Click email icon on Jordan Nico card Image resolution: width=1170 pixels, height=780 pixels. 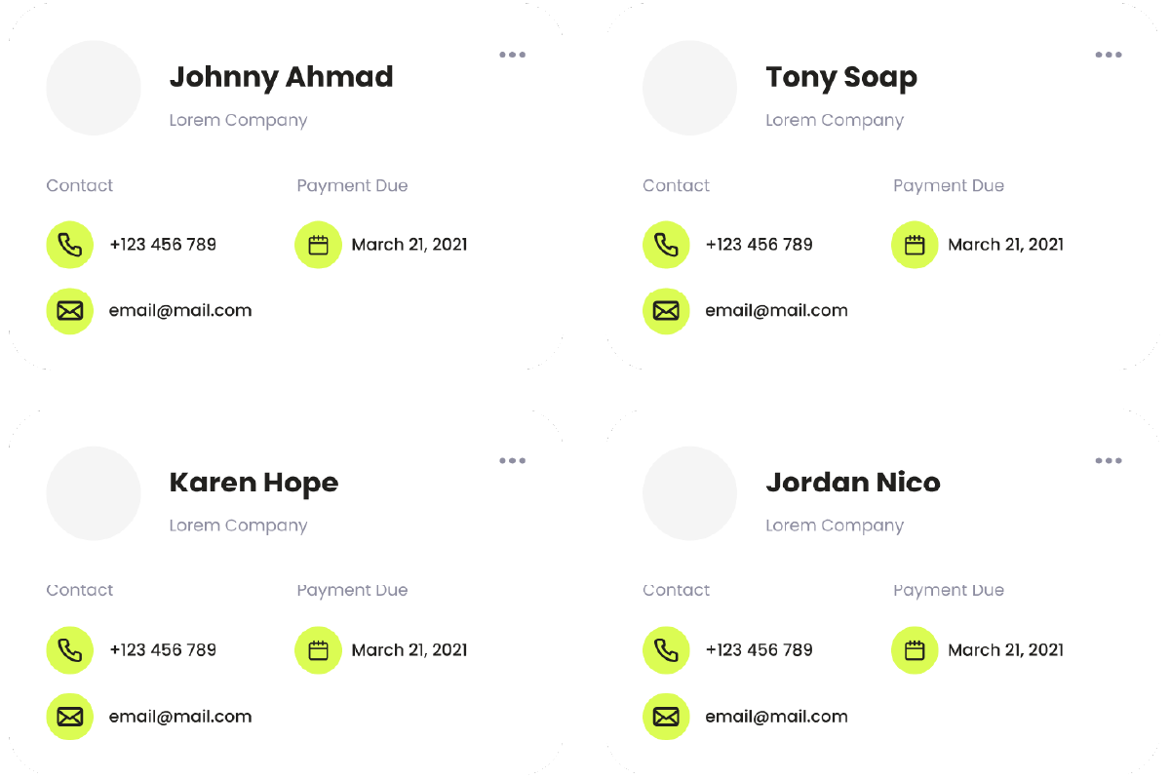pos(666,717)
